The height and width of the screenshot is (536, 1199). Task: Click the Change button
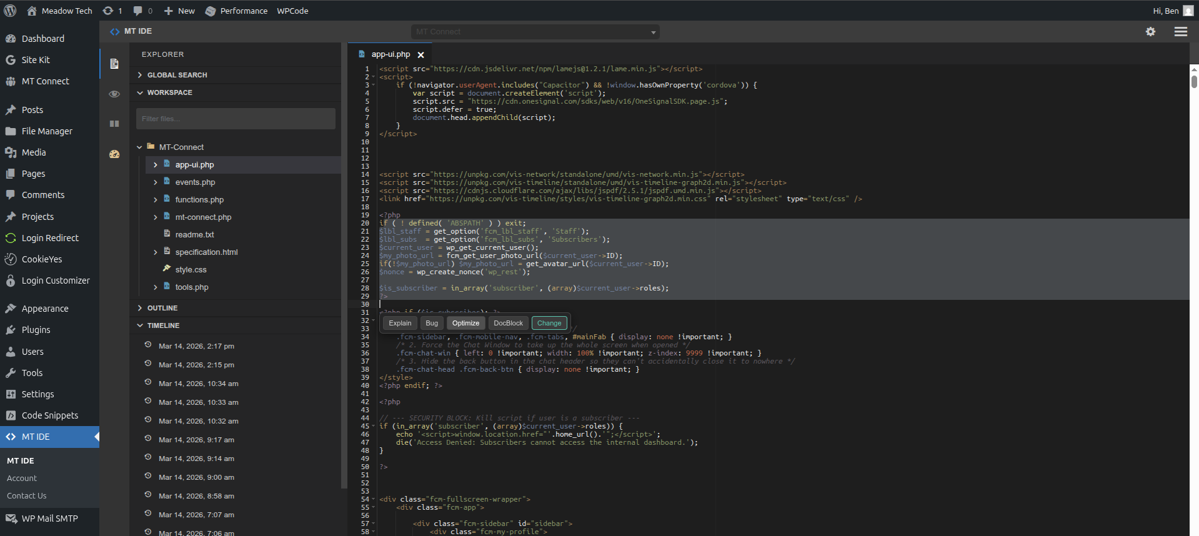click(x=549, y=323)
